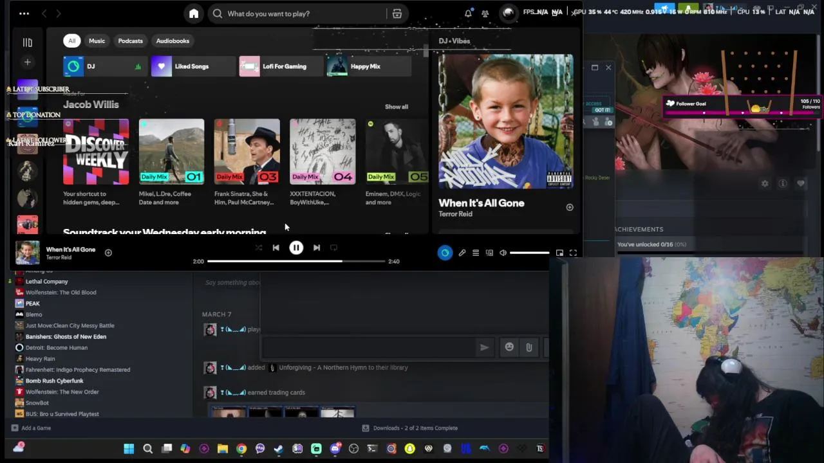
Task: Add now-playing track to Liked Songs in player bar
Action: coord(108,253)
